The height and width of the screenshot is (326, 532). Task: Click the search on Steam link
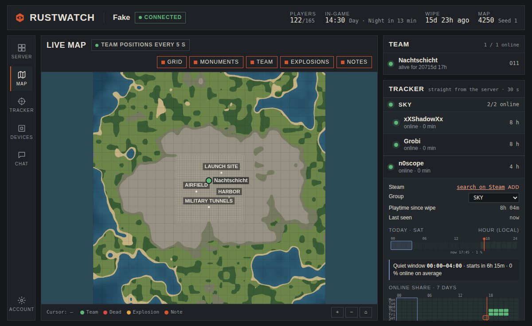(x=481, y=187)
